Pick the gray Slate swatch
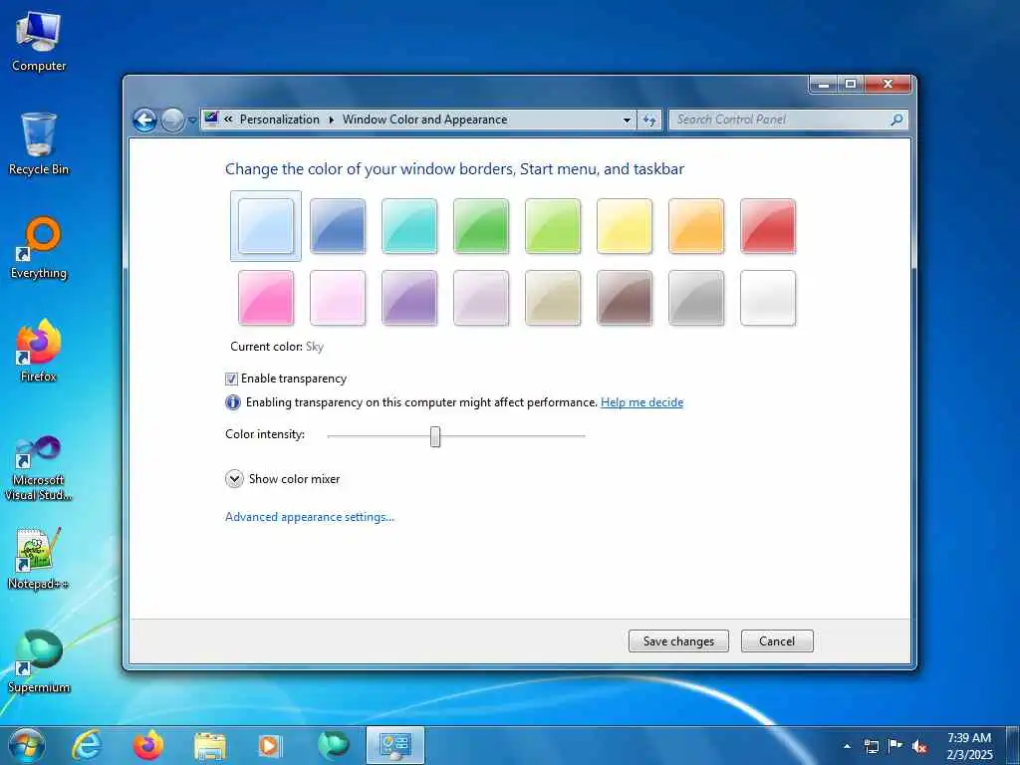Image resolution: width=1020 pixels, height=765 pixels. (x=696, y=298)
